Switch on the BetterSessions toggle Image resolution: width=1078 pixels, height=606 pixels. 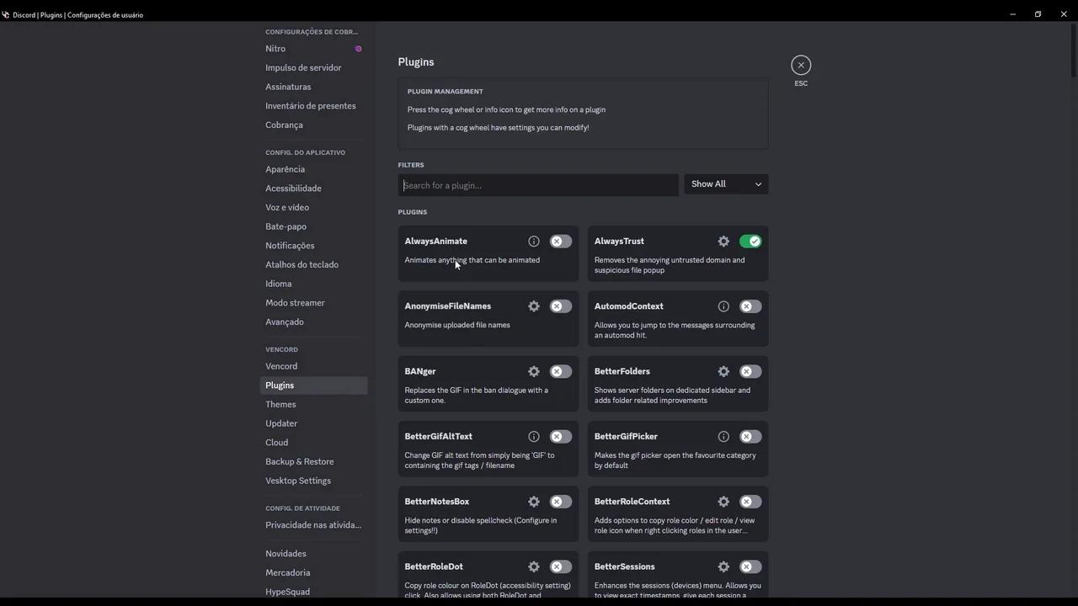tap(750, 566)
